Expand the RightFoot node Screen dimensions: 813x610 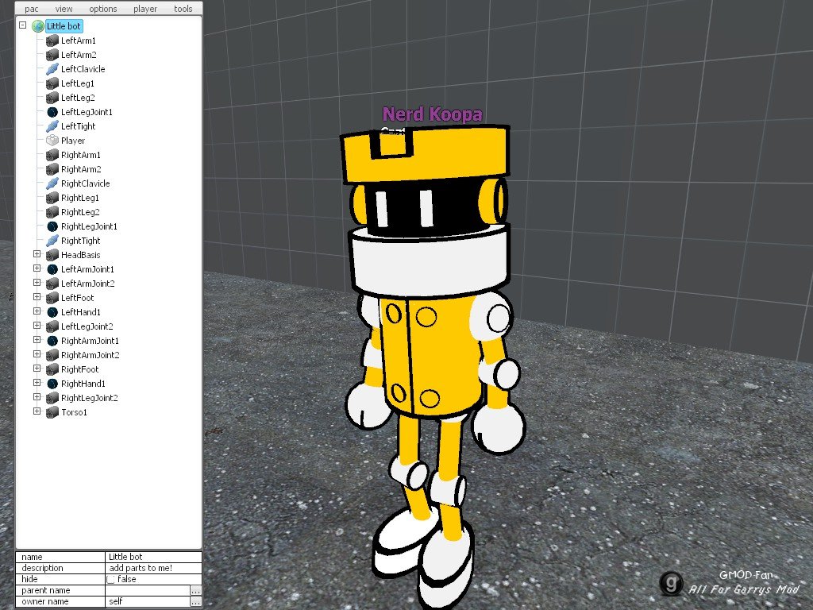pyautogui.click(x=37, y=369)
